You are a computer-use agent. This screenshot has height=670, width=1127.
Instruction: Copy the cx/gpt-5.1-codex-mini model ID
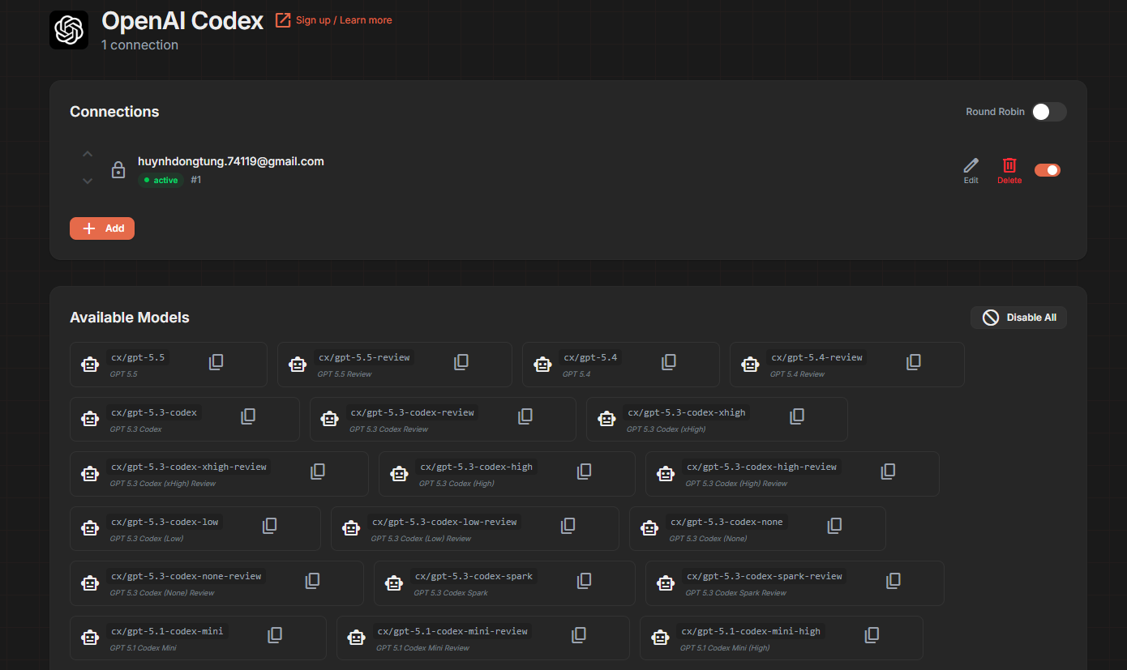[x=275, y=635]
